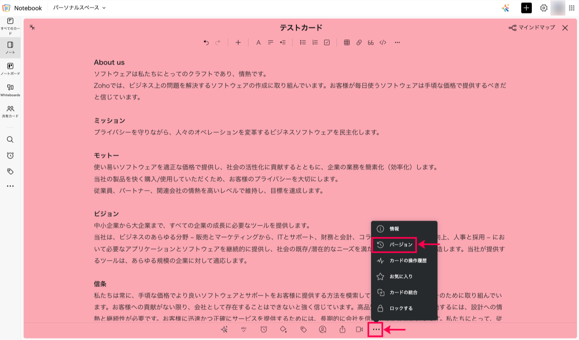Click the share export icon in bottom bar
This screenshot has height=340, width=579.
tap(342, 329)
